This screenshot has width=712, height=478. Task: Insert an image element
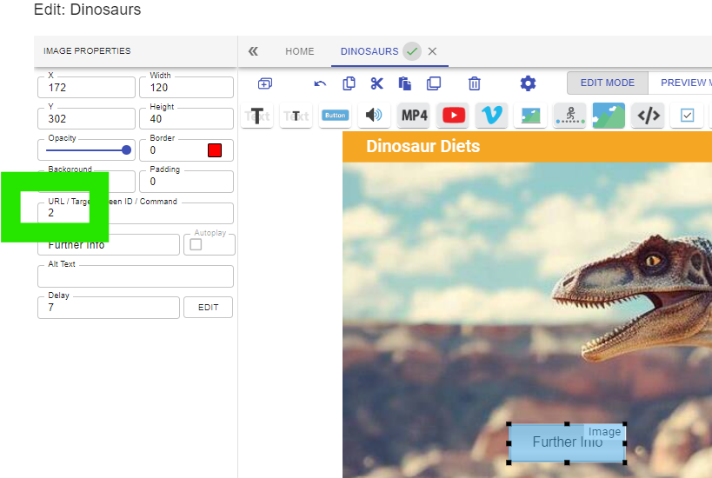530,116
